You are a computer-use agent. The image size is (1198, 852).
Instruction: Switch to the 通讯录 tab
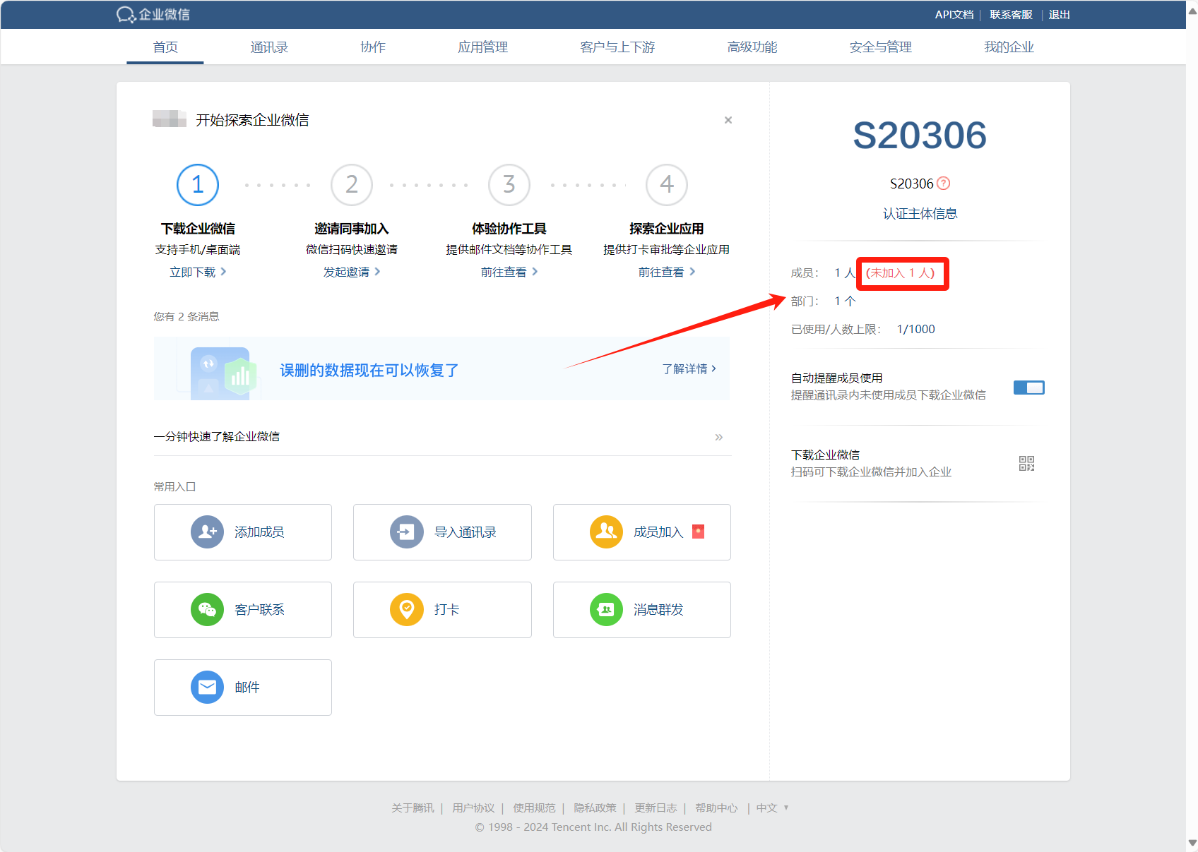269,47
